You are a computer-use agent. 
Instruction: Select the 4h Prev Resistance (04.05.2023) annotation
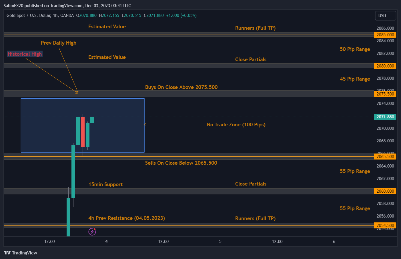[x=126, y=218]
